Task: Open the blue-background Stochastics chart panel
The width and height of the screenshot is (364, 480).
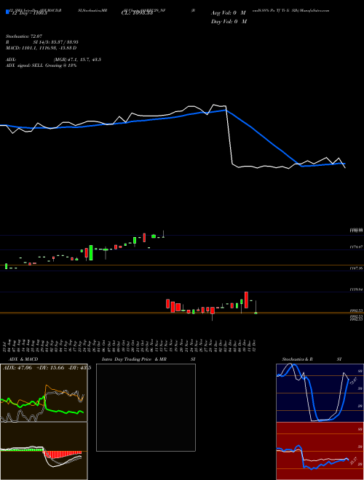Action: [320, 393]
